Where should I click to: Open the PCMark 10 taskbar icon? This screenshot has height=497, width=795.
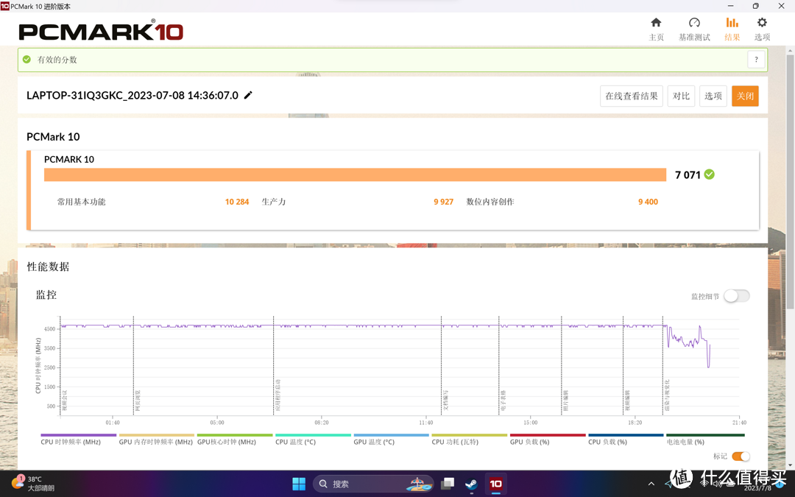(496, 484)
